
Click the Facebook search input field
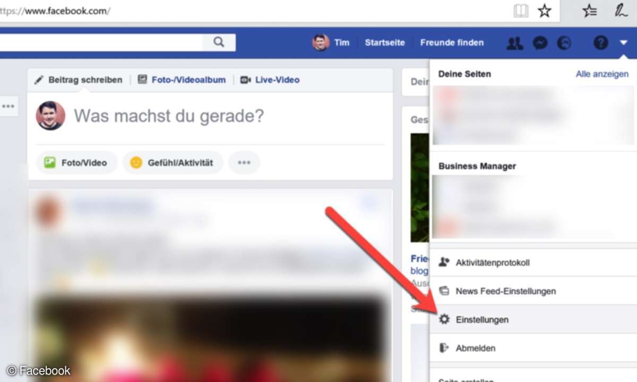pos(101,42)
